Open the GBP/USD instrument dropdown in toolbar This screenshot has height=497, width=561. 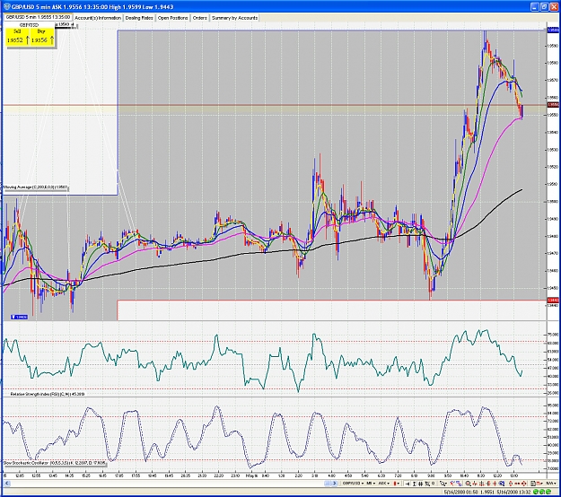[x=353, y=484]
